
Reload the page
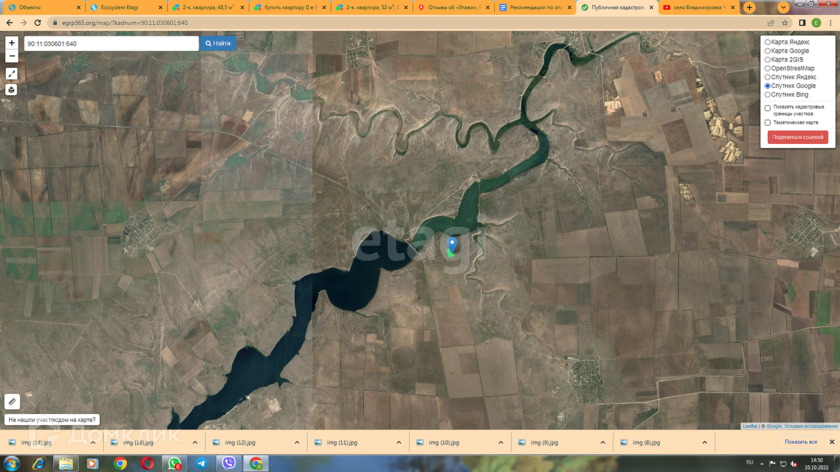tap(38, 23)
